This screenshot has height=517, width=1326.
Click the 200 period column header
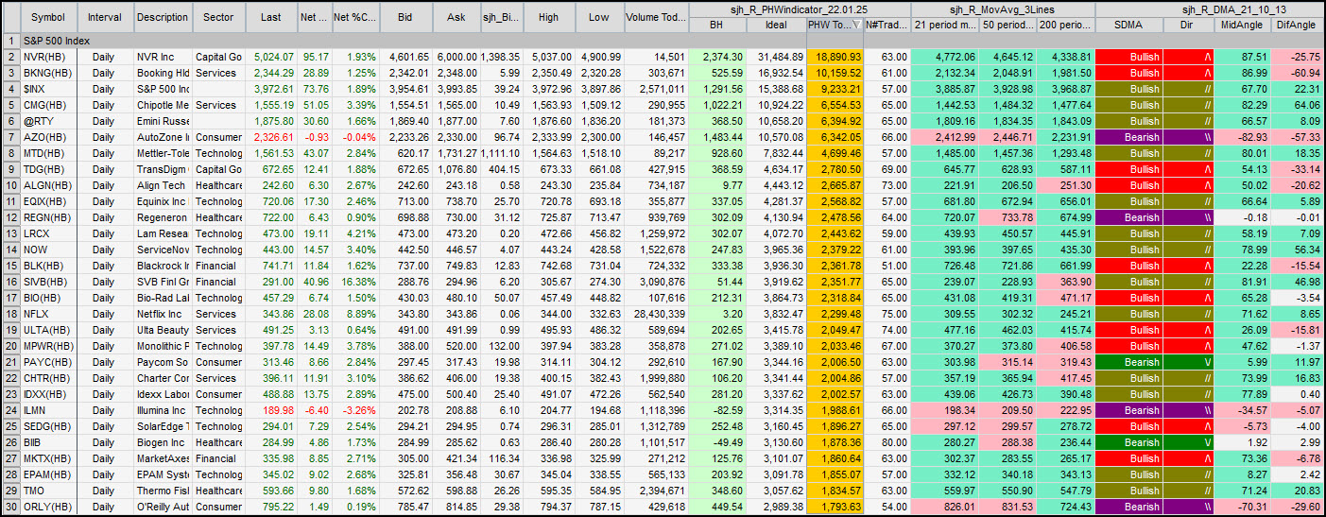tap(1064, 25)
